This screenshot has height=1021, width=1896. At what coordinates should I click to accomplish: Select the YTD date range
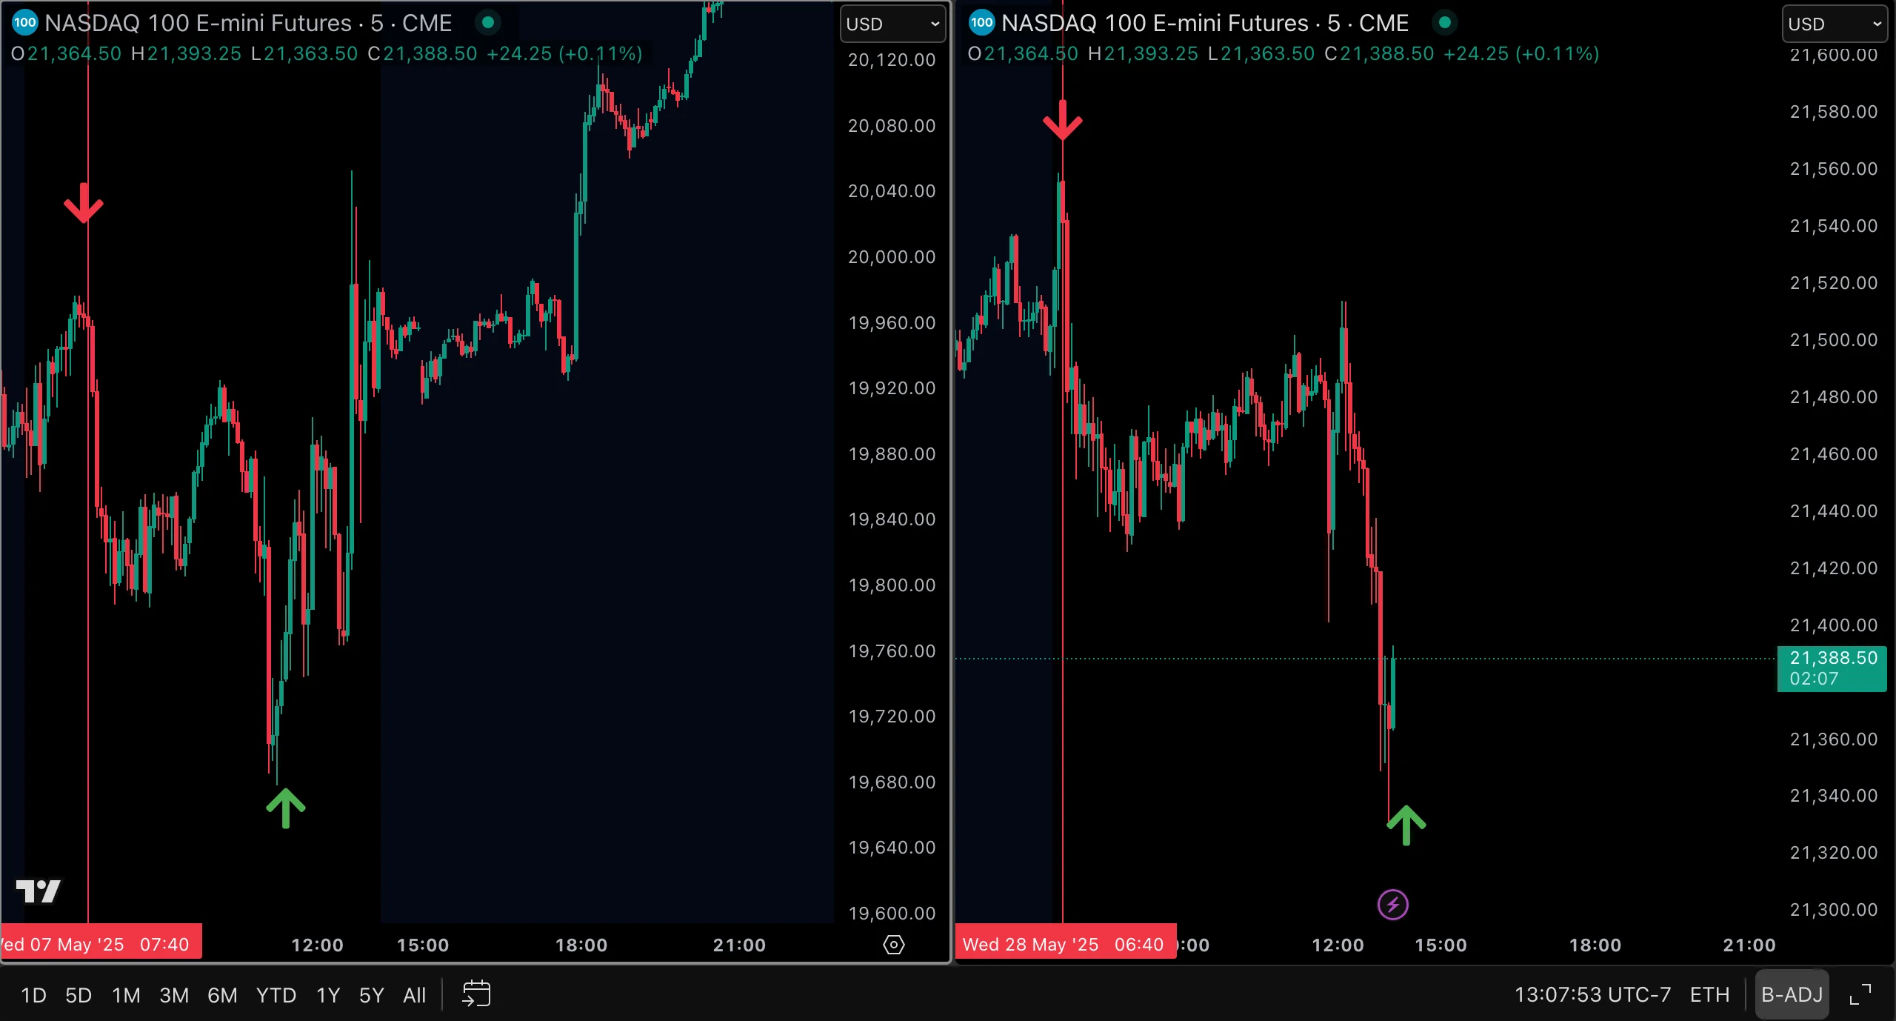point(276,995)
